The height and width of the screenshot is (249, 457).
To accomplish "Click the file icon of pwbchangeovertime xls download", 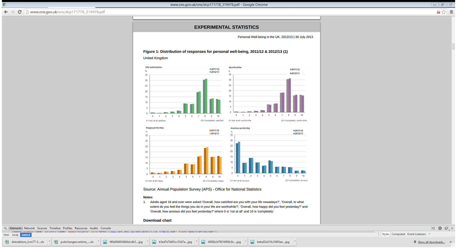I will pyautogui.click(x=56, y=242).
